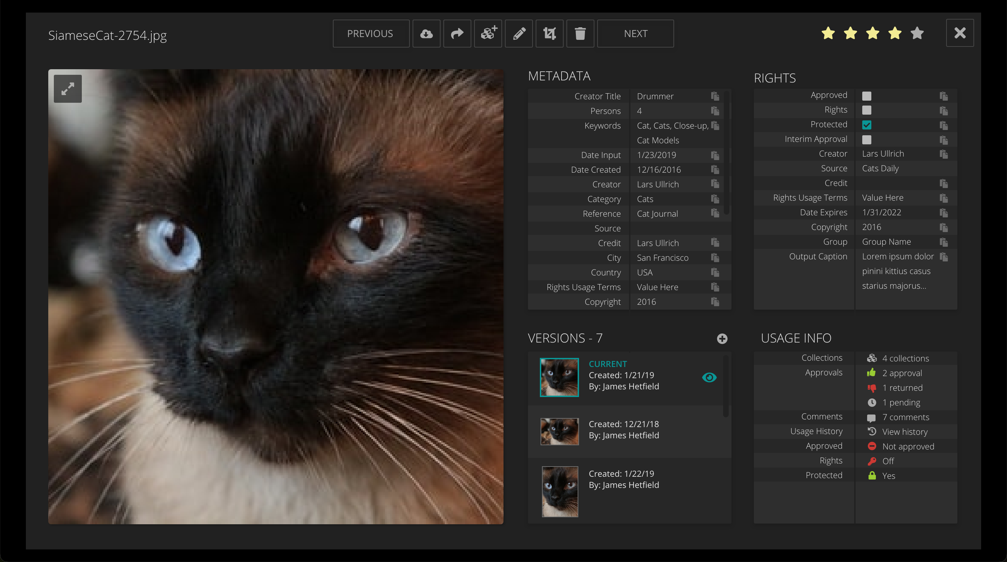Set rating to five stars
Screen dimensions: 1007x562
[x=917, y=34]
